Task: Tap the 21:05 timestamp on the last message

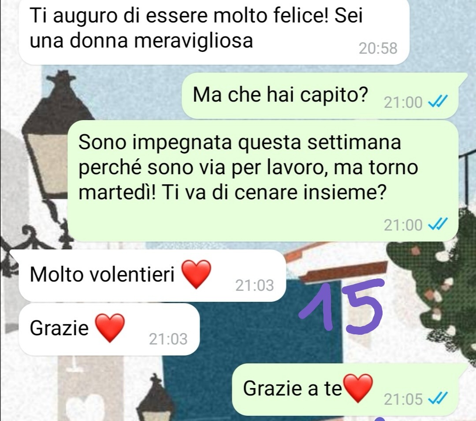Action: [x=403, y=399]
